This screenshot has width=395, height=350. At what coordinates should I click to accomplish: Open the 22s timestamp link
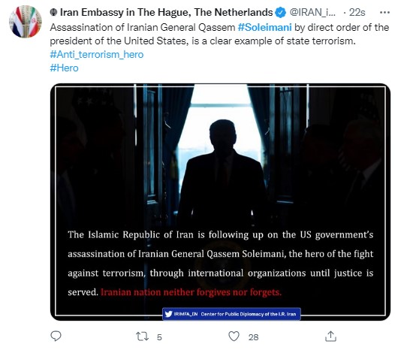pyautogui.click(x=357, y=12)
